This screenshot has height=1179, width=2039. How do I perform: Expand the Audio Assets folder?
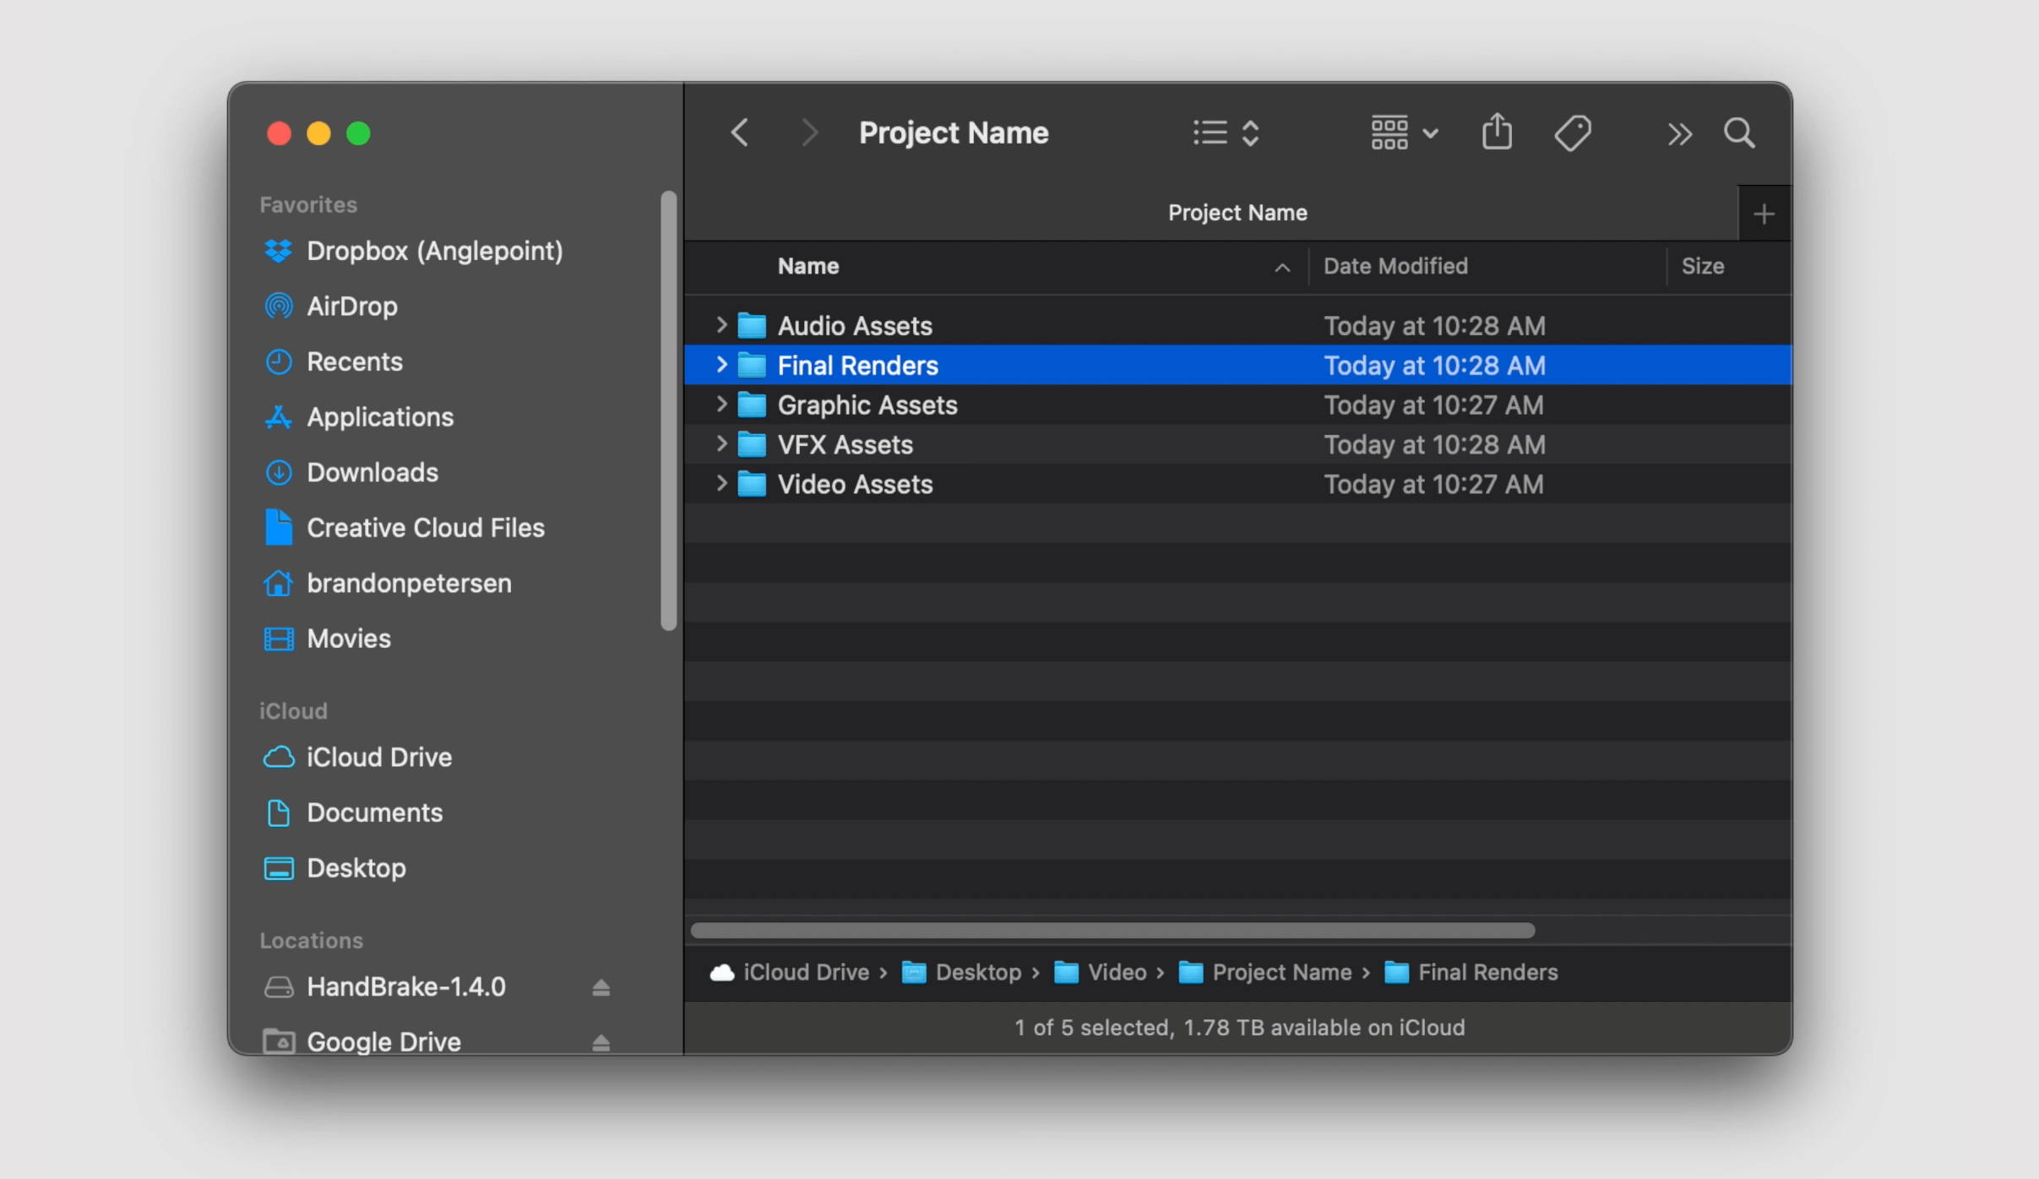[x=720, y=325]
